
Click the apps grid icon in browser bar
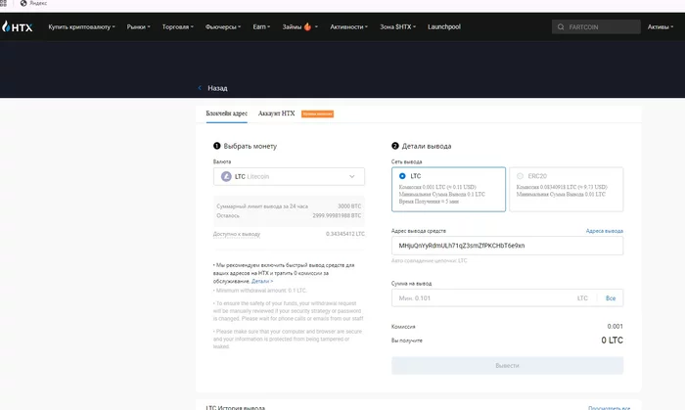coord(3,3)
